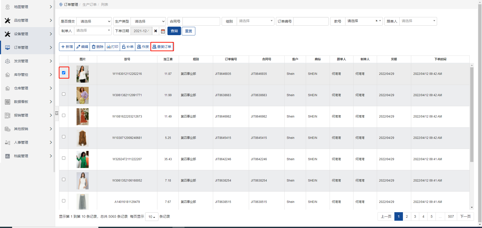Image resolution: width=482 pixels, height=228 pixels.
Task: Tick the checkbox for order JIT8645415
Action: pos(64,137)
